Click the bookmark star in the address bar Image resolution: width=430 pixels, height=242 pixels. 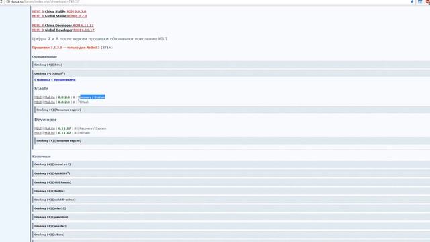412,1
